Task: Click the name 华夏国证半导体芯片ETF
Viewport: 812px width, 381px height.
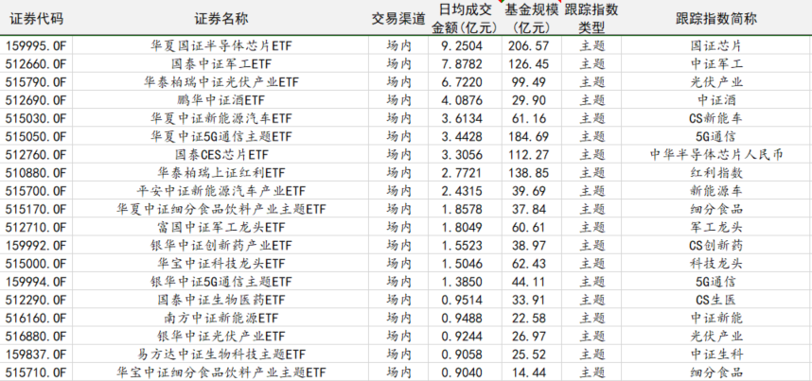Action: click(x=221, y=46)
